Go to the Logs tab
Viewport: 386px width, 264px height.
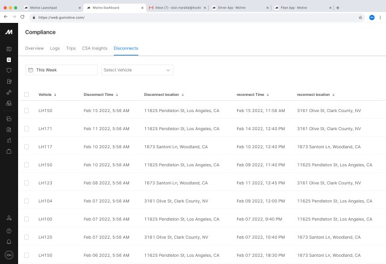tap(55, 48)
